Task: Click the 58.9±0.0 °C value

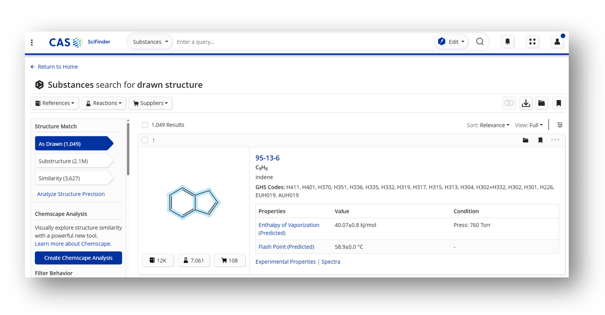Action: click(349, 247)
